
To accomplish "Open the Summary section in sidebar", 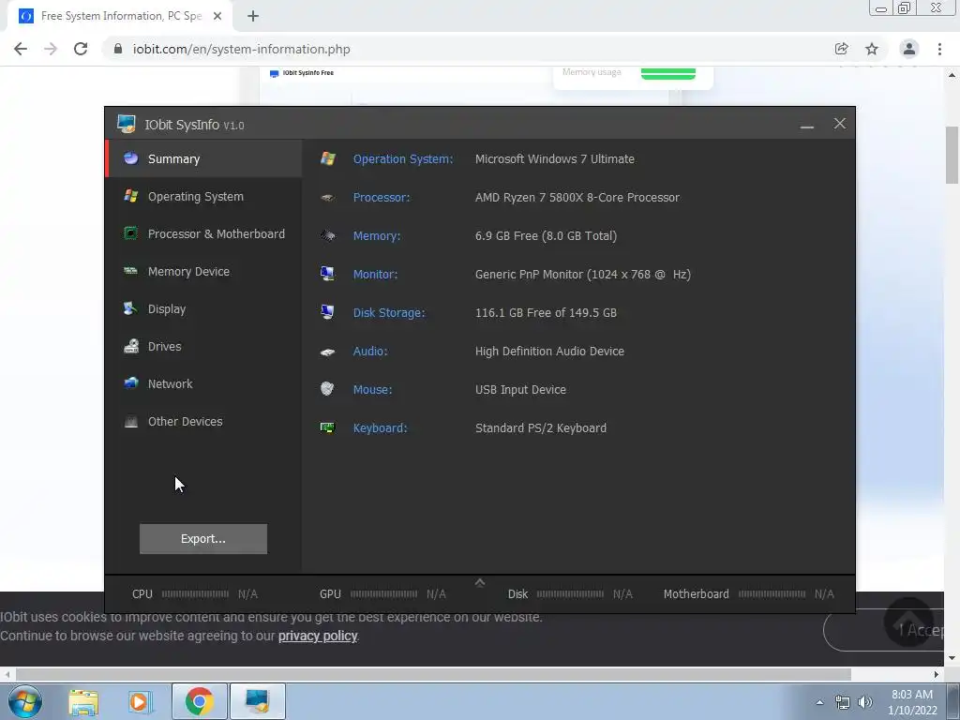I will 204,158.
